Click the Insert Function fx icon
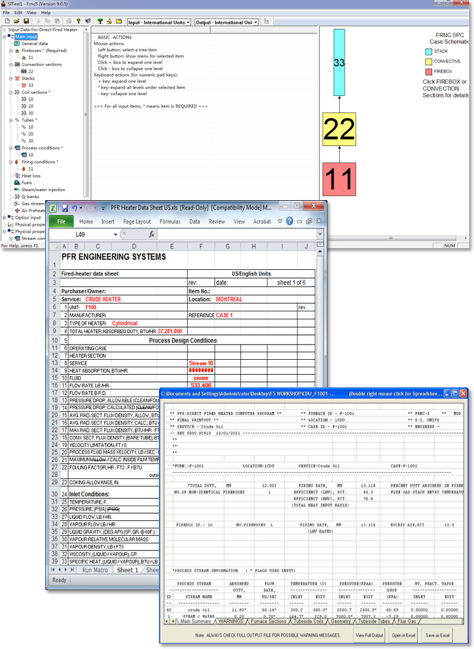 (x=151, y=234)
